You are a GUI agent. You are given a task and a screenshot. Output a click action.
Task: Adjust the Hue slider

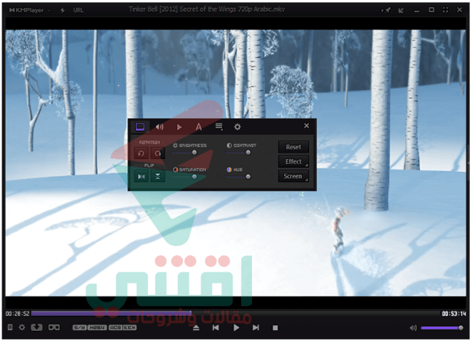[x=248, y=177]
